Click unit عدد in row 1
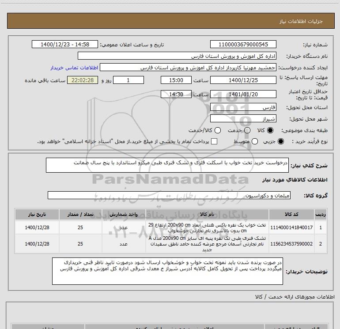This screenshot has height=329, width=340. tap(124, 227)
